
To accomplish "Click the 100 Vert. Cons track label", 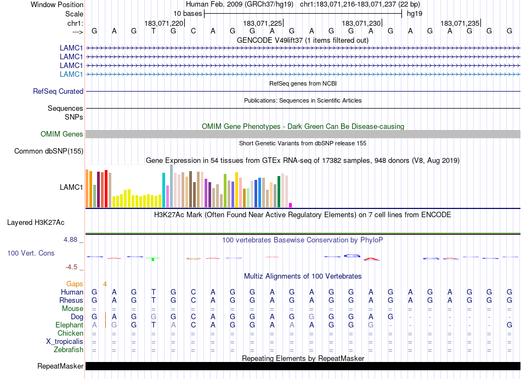I will tap(31, 253).
